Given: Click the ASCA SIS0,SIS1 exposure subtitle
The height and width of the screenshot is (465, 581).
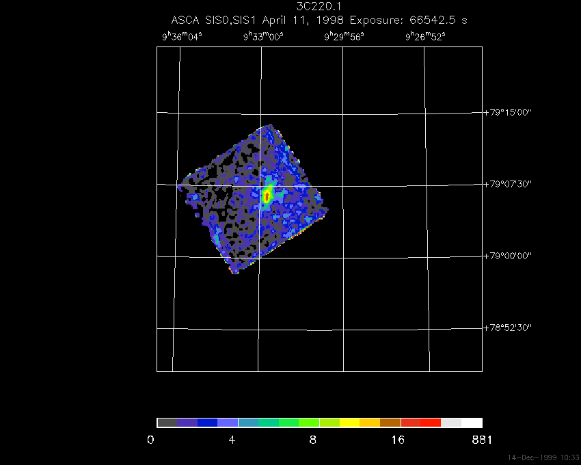Looking at the screenshot, I should point(319,20).
